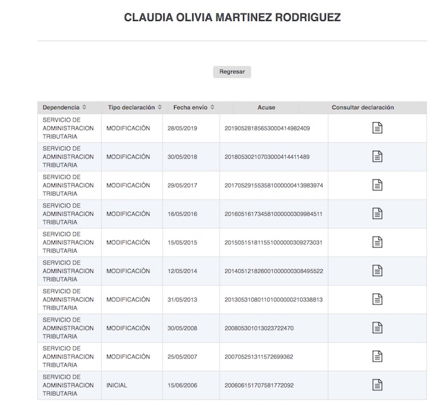443x404 pixels.
Task: Consult the declaration document dated 25/05/2007
Action: tap(377, 357)
